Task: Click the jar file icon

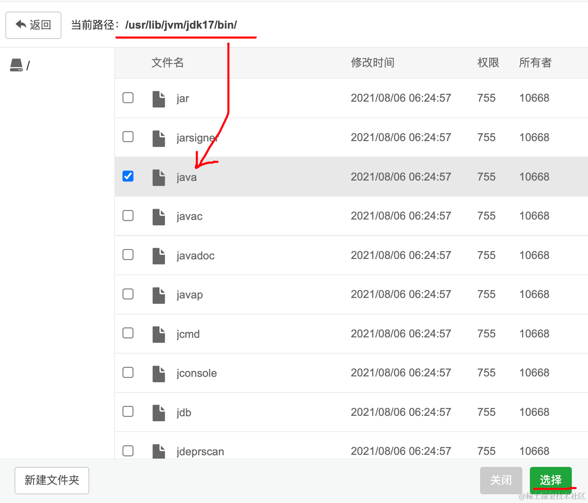Action: [x=158, y=98]
